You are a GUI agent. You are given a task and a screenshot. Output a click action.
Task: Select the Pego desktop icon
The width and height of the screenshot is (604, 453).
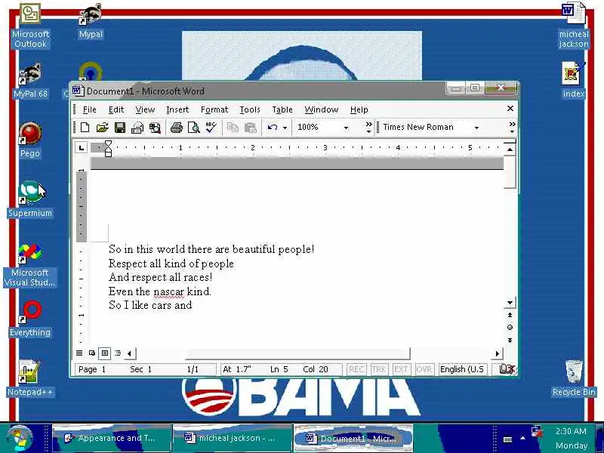click(30, 140)
